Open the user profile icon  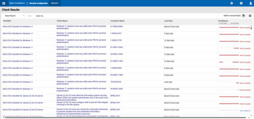tap(251, 3)
